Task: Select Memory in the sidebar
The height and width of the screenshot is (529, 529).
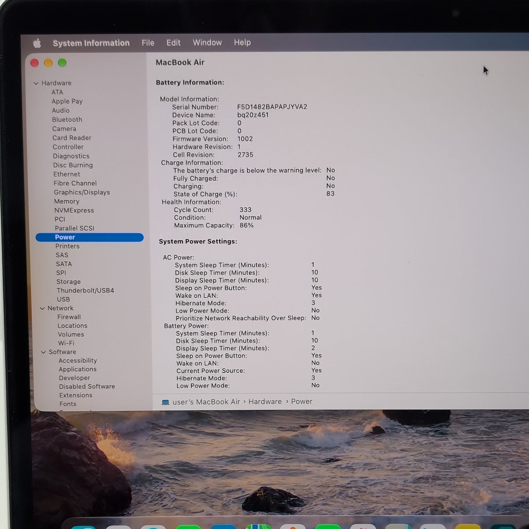Action: click(67, 201)
